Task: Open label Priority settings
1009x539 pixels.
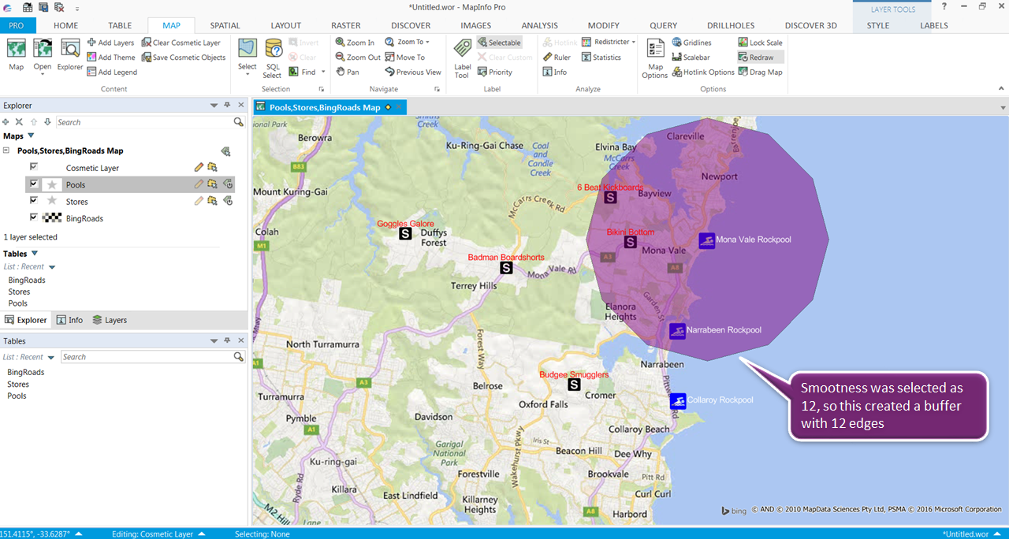Action: (x=494, y=72)
